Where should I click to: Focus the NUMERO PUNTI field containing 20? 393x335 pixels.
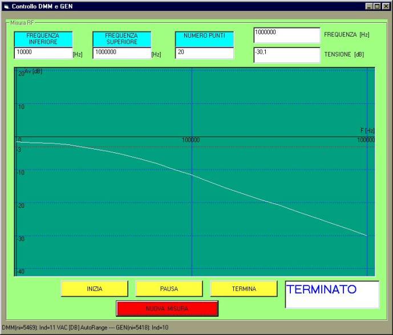tap(204, 53)
